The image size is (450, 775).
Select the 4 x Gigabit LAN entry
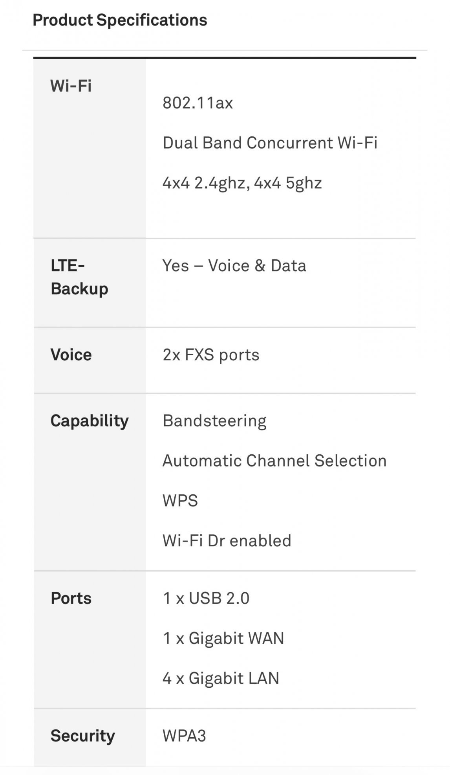pos(221,678)
